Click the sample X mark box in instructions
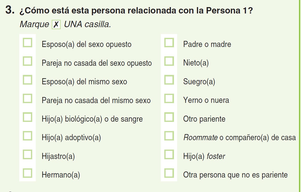This screenshot has height=192, width=301. [x=56, y=25]
